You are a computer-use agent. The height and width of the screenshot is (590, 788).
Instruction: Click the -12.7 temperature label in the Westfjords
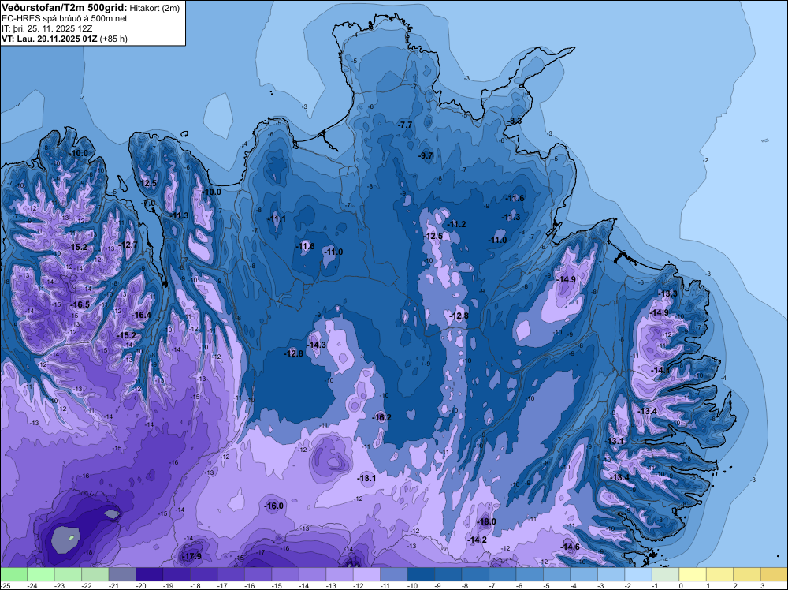pos(128,245)
